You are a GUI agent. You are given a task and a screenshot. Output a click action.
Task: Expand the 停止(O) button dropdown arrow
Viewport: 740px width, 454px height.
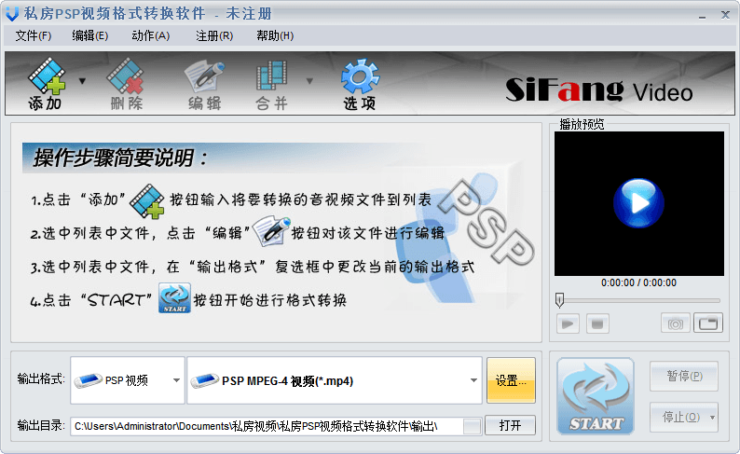(713, 417)
